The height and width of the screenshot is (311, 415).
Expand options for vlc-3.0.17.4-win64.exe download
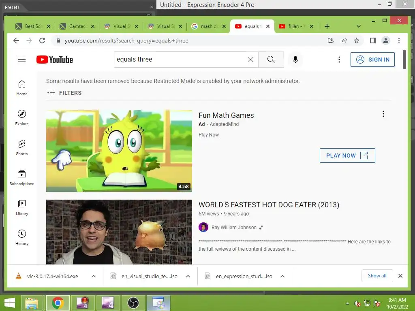(x=94, y=276)
